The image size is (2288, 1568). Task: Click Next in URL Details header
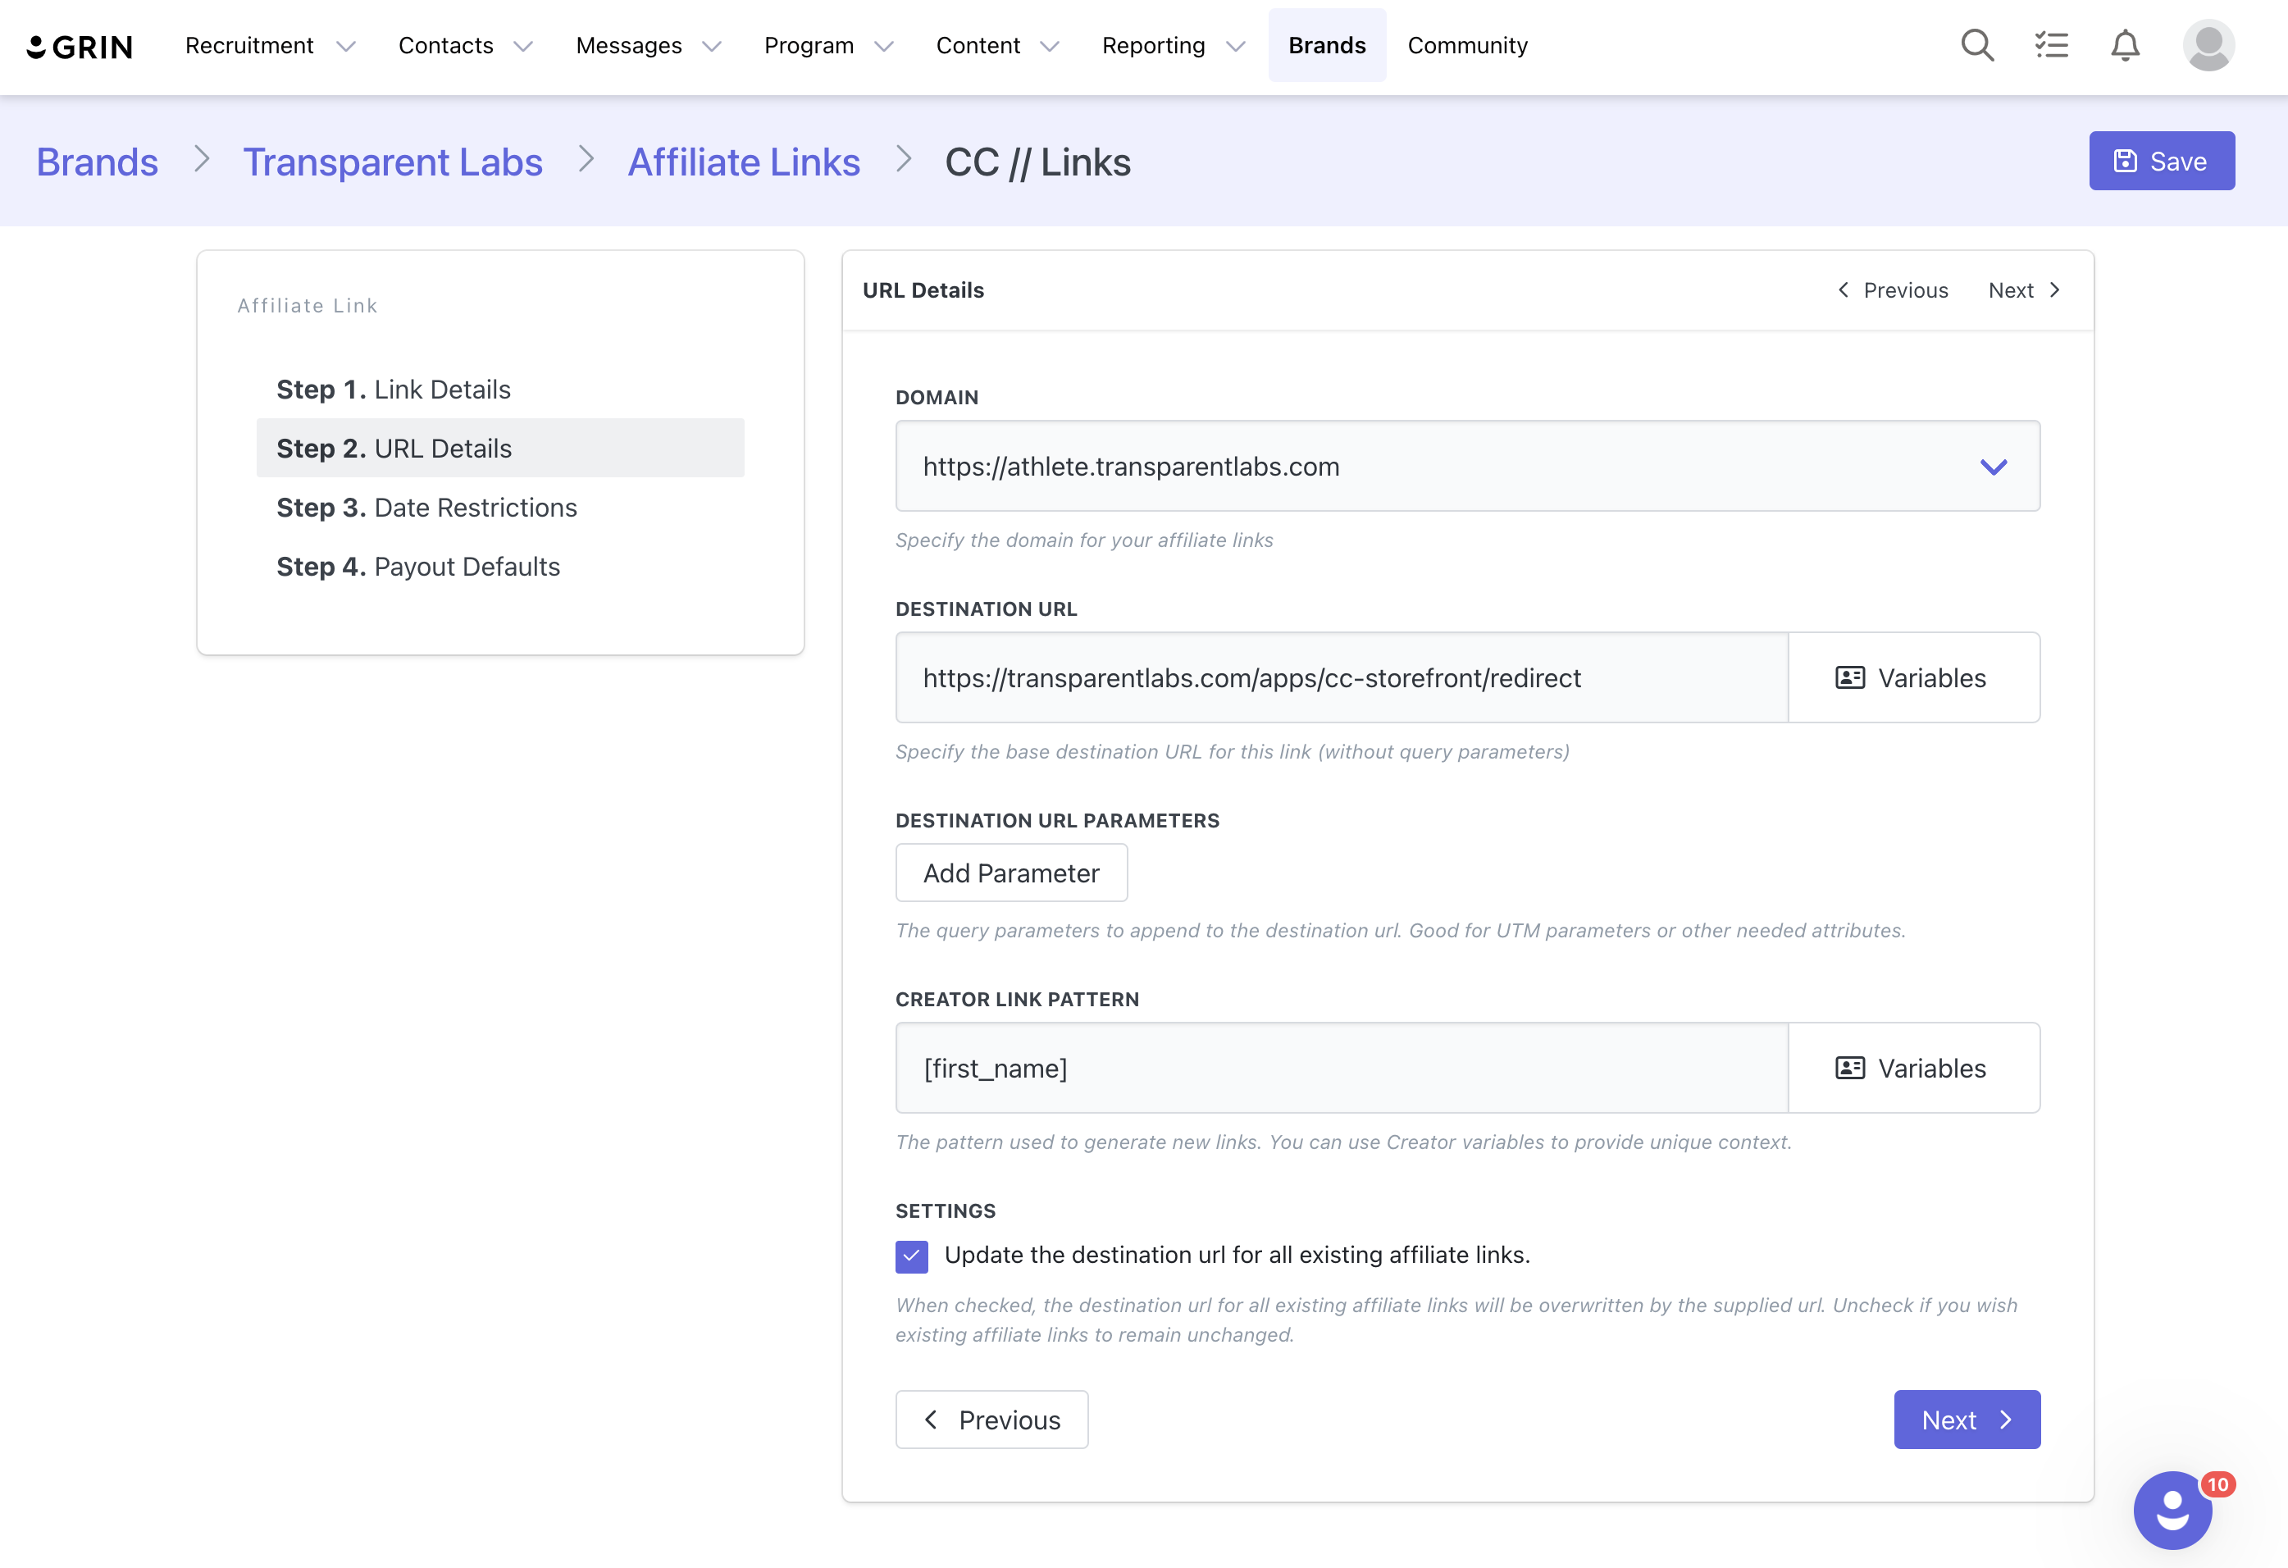(x=2024, y=289)
